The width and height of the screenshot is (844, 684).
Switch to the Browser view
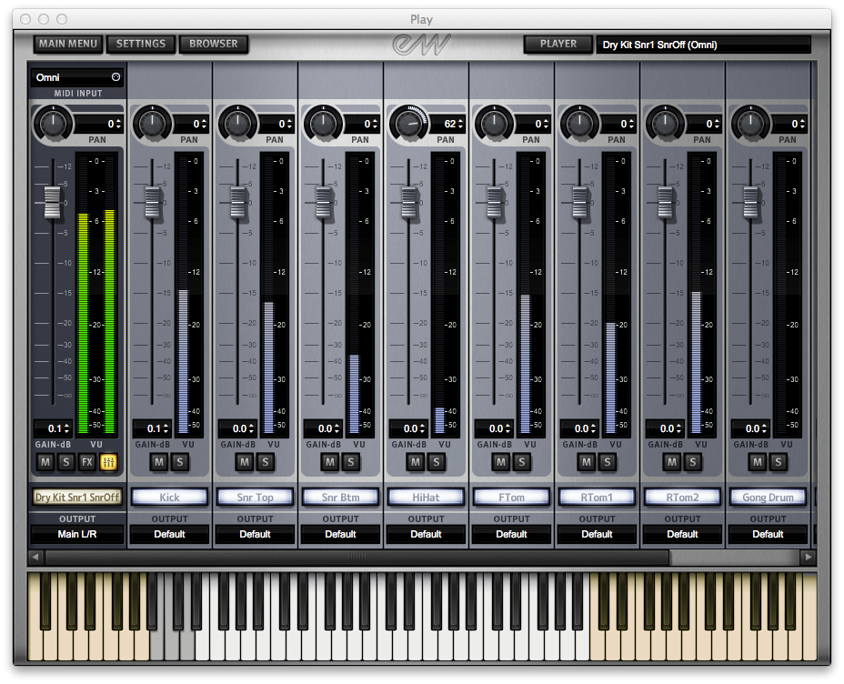(x=214, y=44)
